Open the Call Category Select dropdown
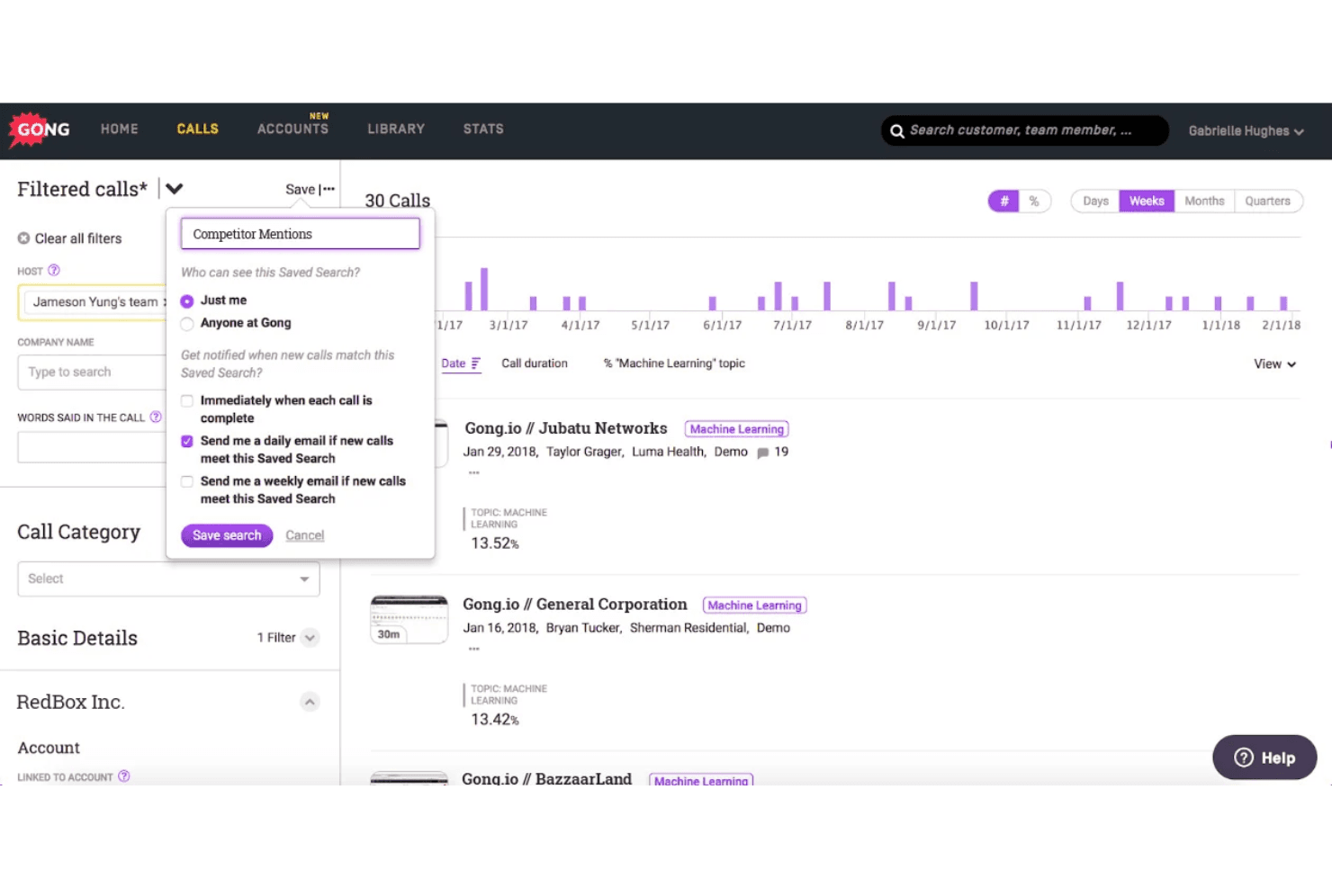1332x888 pixels. click(x=168, y=579)
